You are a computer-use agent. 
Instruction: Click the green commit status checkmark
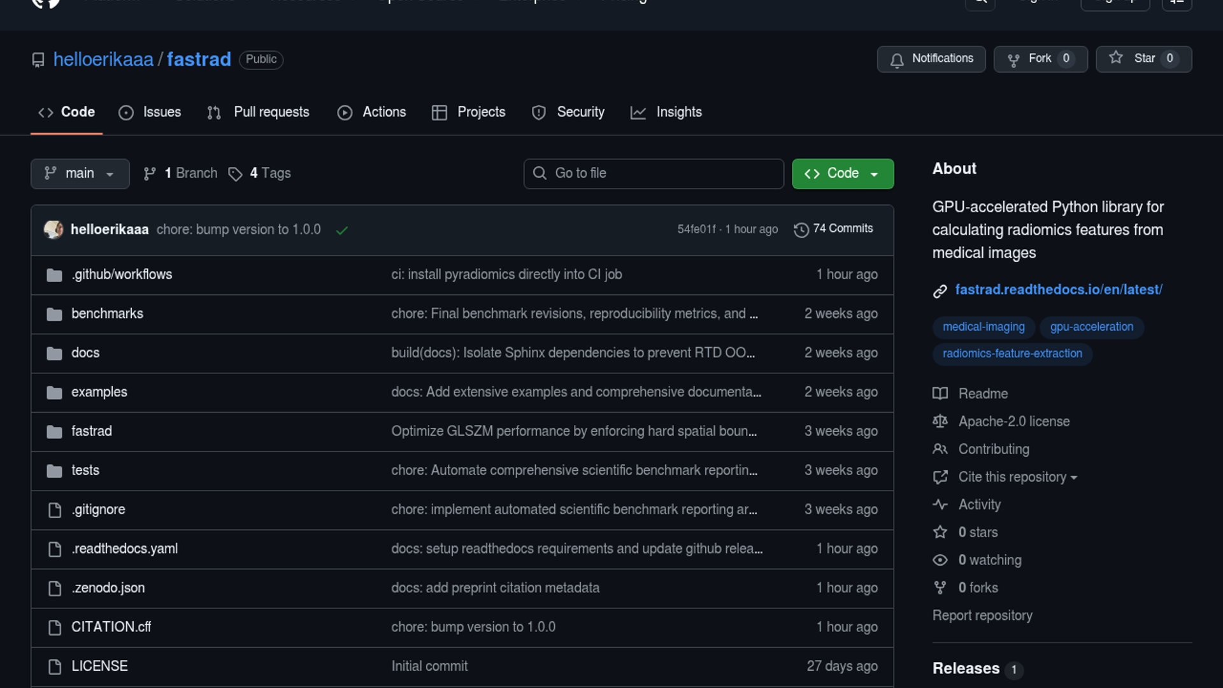pos(342,230)
